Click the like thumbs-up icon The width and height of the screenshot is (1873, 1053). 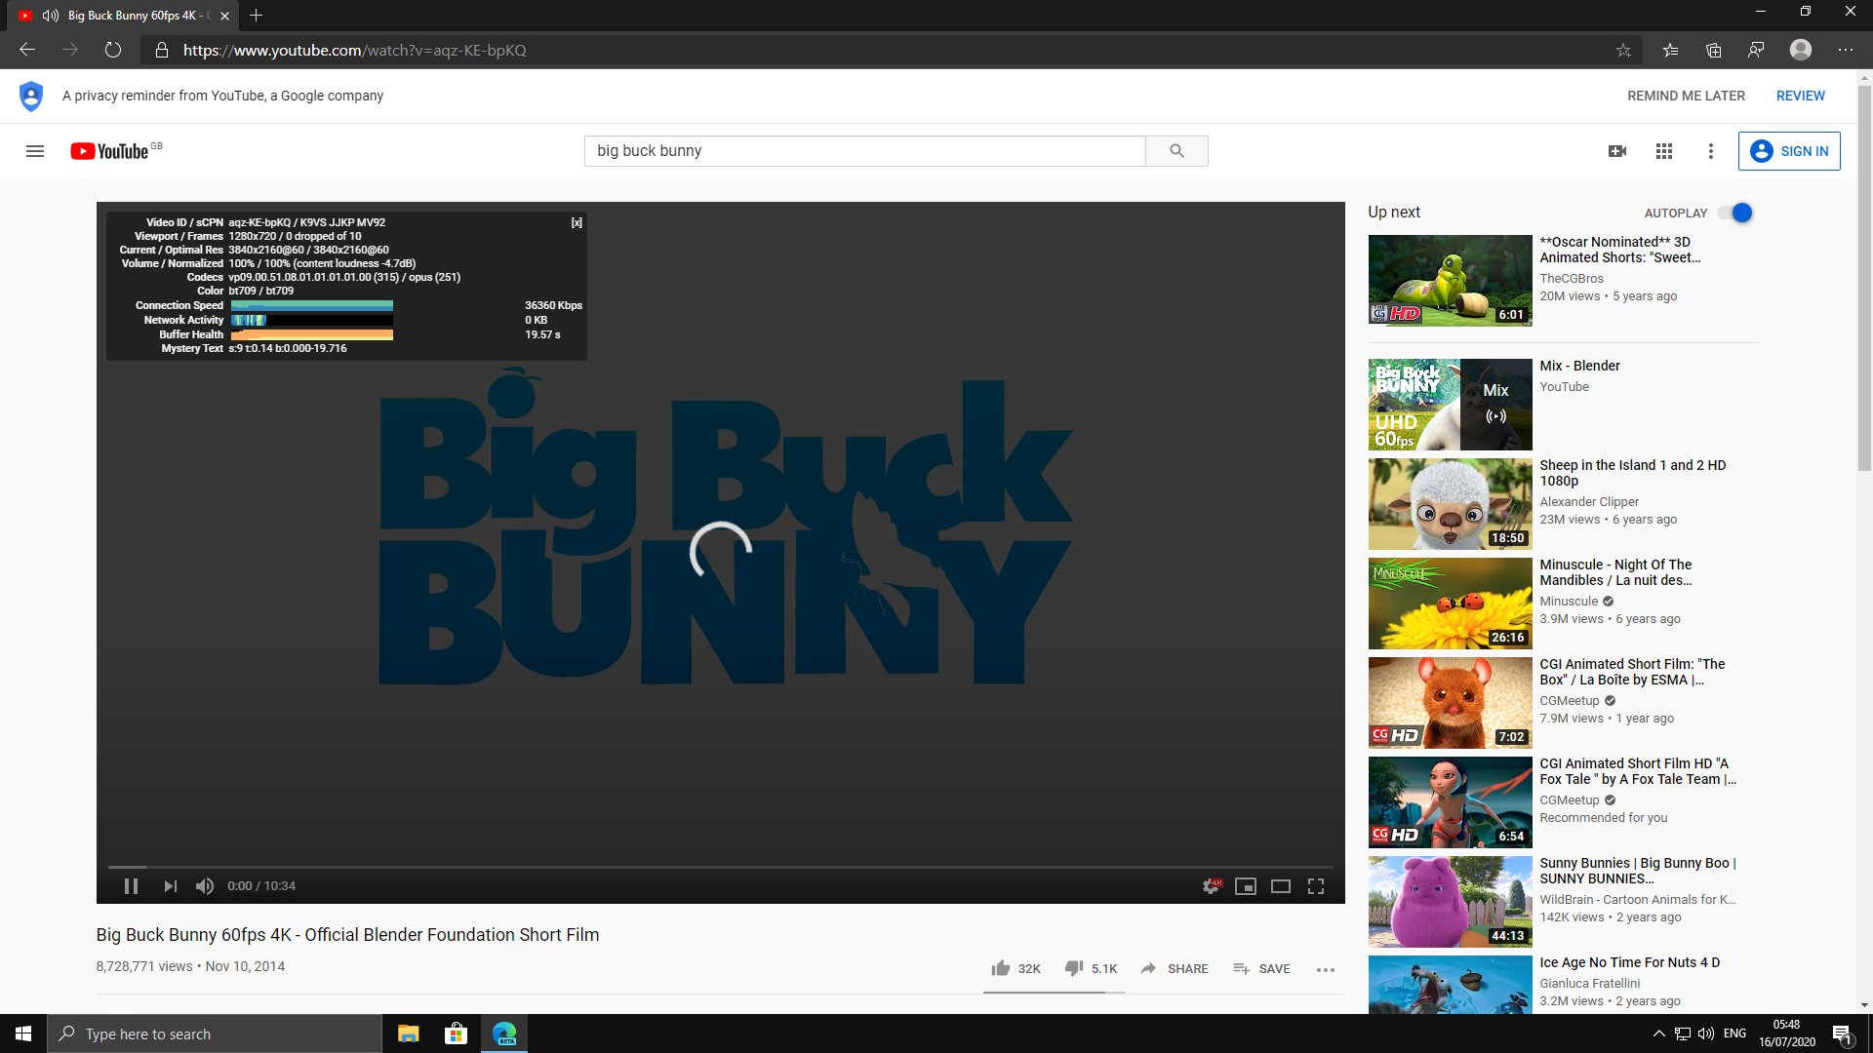point(997,968)
